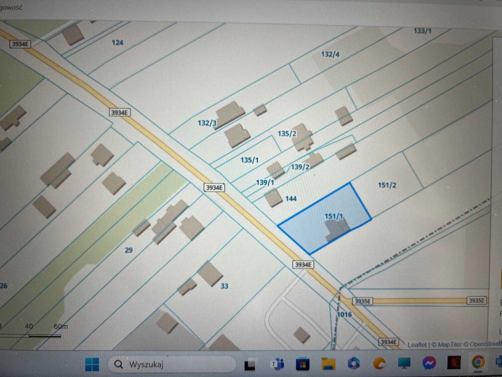Open Messenger from the taskbar

pos(429,362)
